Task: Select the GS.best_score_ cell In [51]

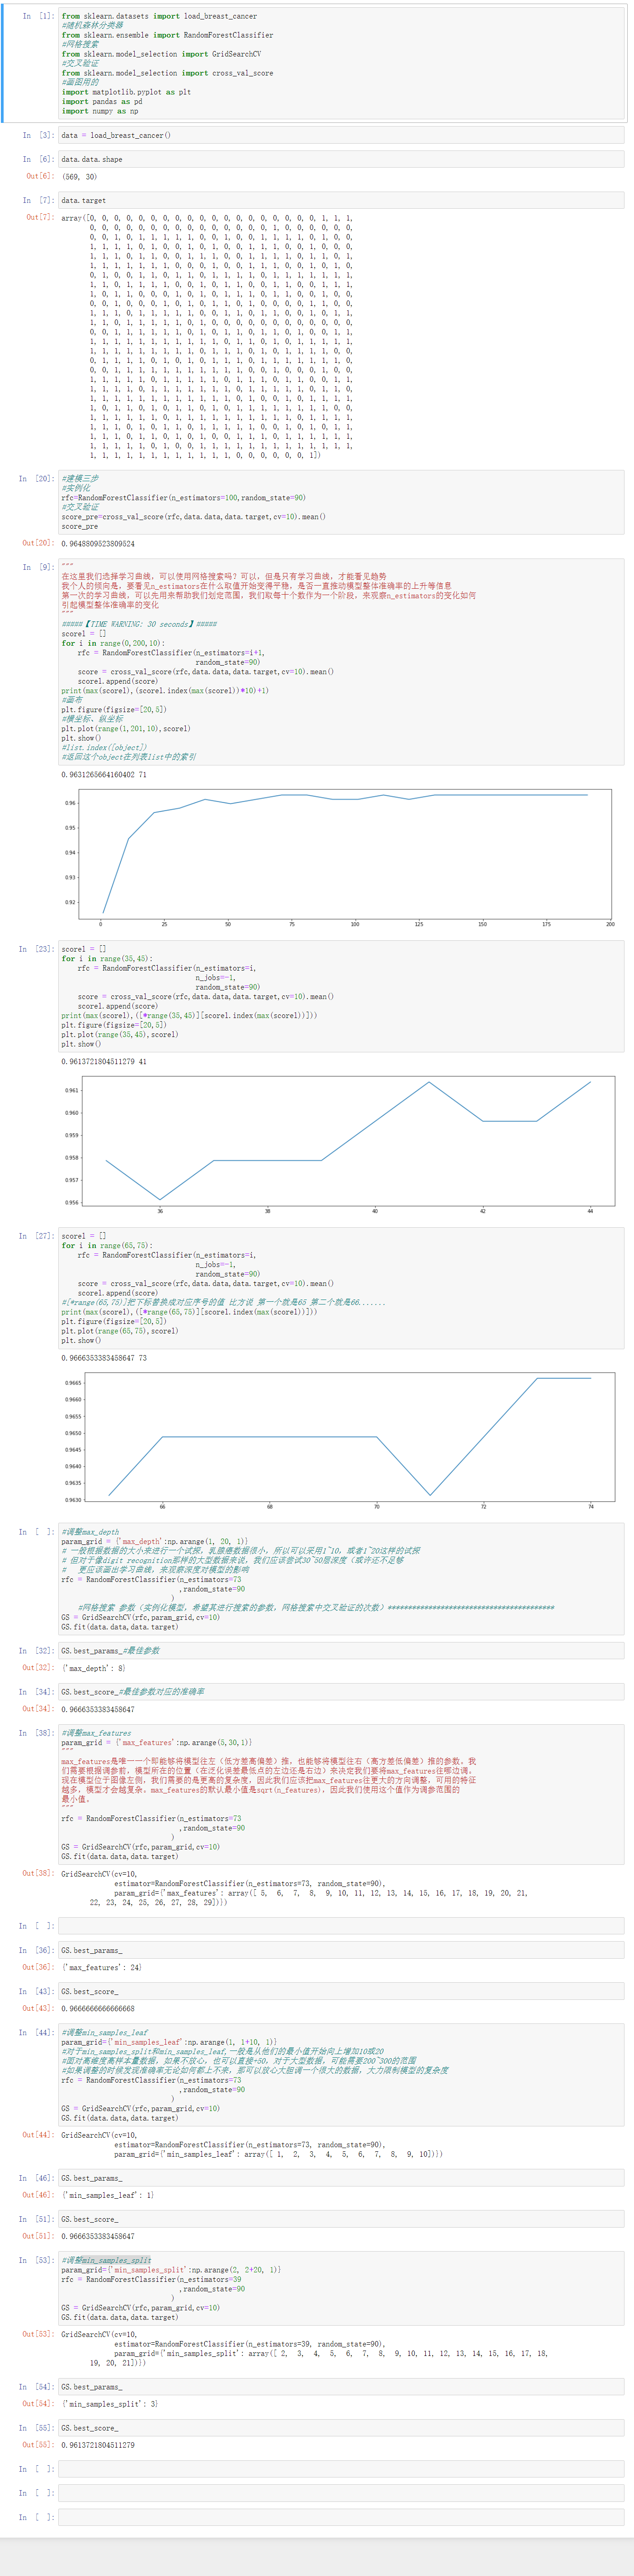Action: (341, 2219)
